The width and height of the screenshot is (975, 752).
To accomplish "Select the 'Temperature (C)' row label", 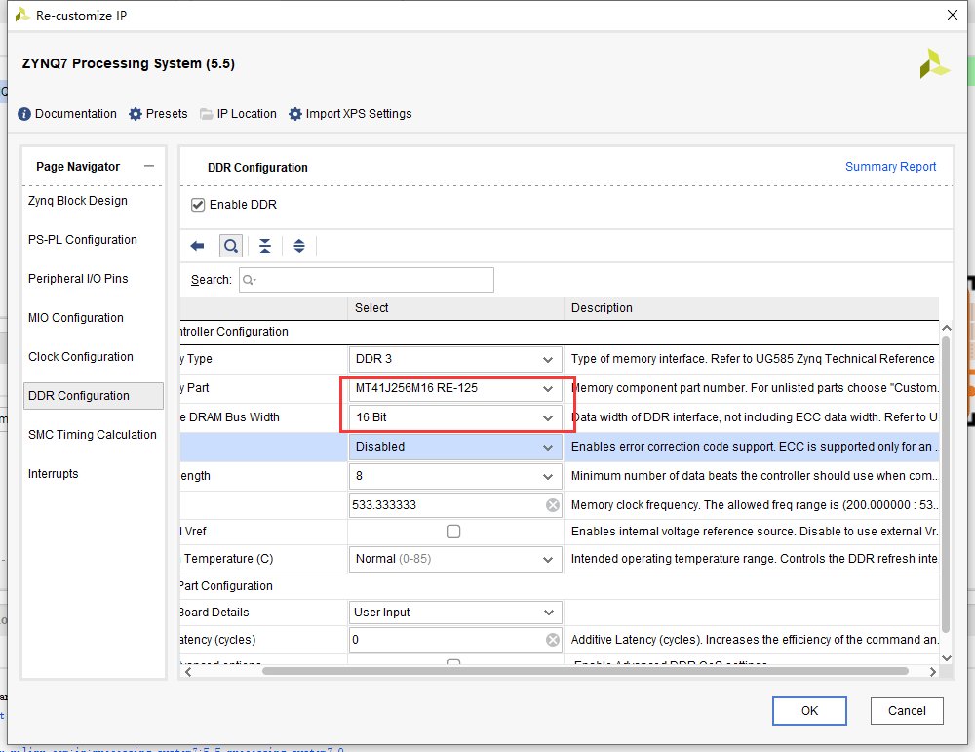I will (228, 559).
